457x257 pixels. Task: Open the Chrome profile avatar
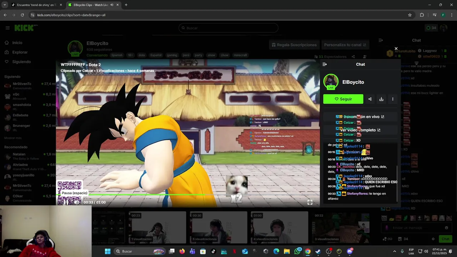click(443, 15)
